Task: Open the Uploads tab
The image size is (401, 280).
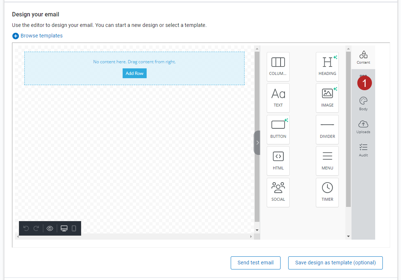Action: coord(363,127)
